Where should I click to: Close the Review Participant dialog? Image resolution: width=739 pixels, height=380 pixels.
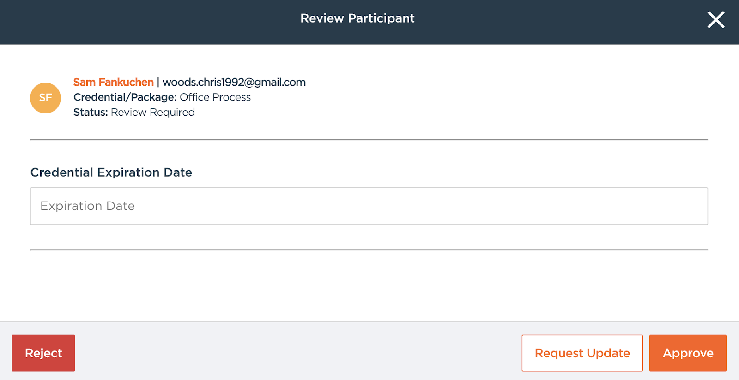pos(716,20)
